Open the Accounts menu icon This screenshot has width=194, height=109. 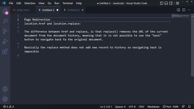5,89
